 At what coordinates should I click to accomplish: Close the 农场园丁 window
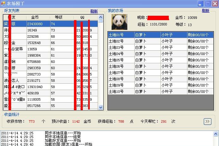215,3
